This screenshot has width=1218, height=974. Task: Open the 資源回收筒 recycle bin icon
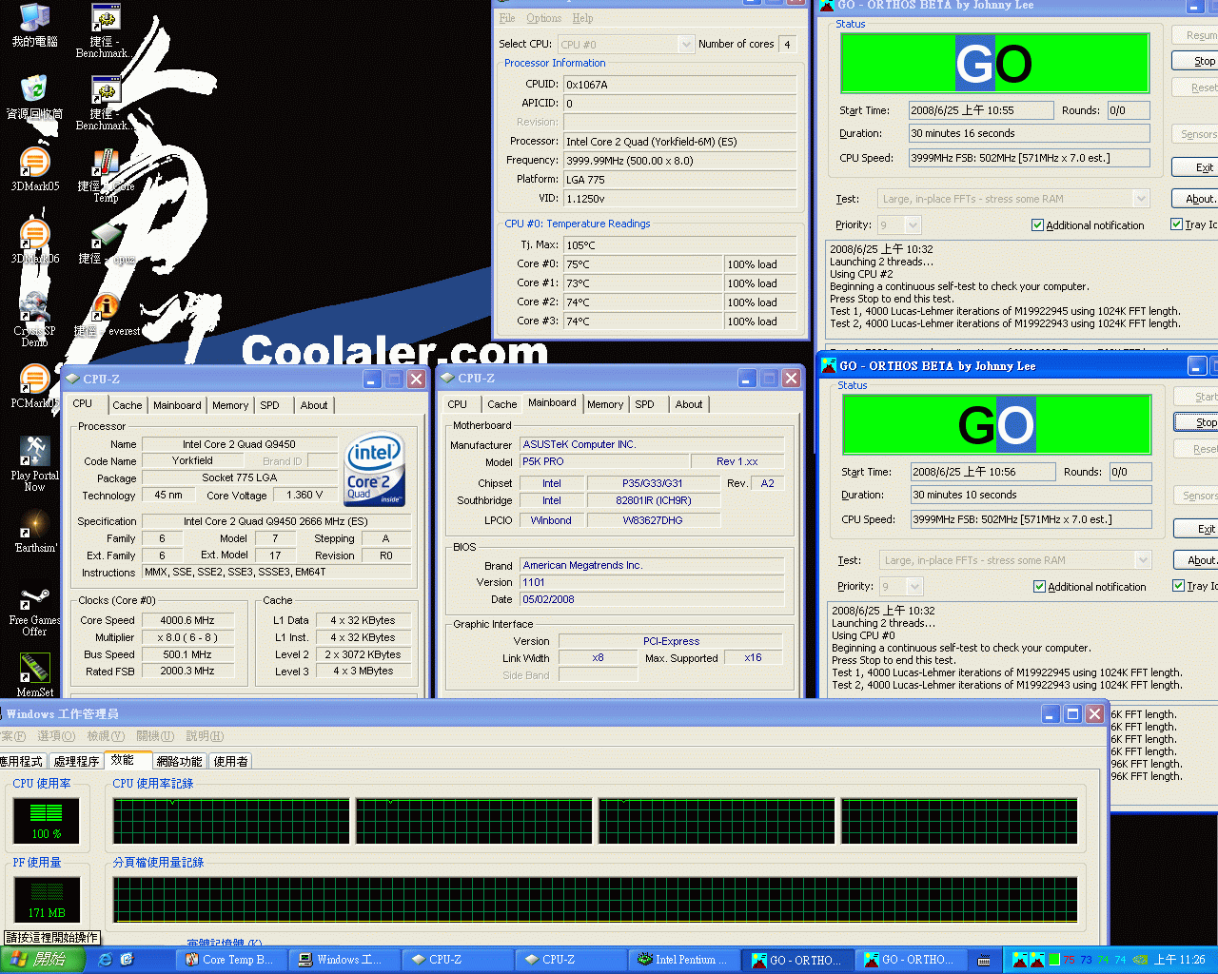(x=34, y=97)
